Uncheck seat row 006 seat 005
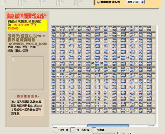165x134 pixels. tap(128, 58)
